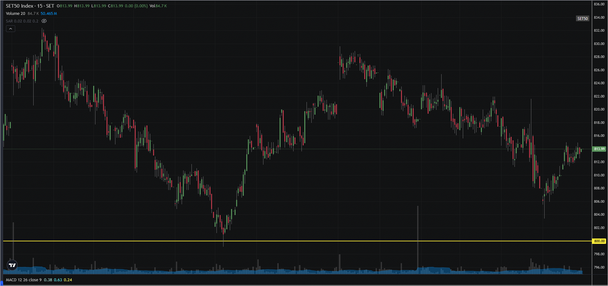This screenshot has height=286, width=608.
Task: Click the H813.99 high value
Action: pos(82,6)
